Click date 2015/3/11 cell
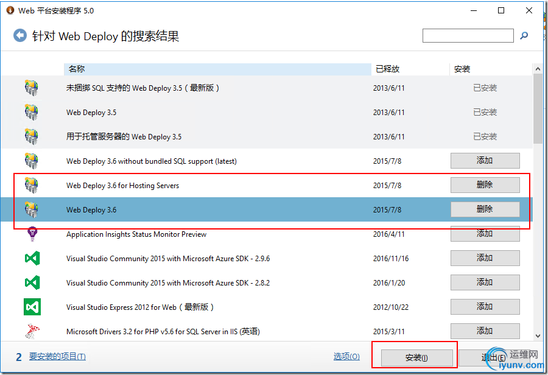This screenshot has height=375, width=548. click(388, 331)
